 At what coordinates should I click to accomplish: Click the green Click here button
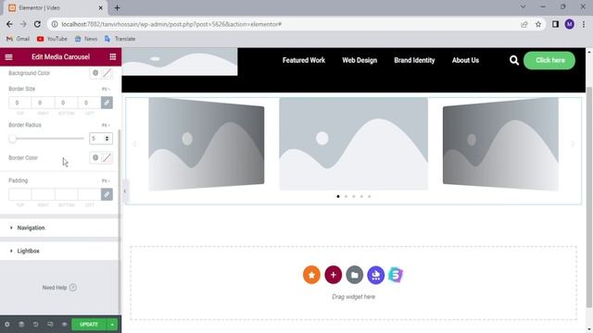(x=549, y=60)
